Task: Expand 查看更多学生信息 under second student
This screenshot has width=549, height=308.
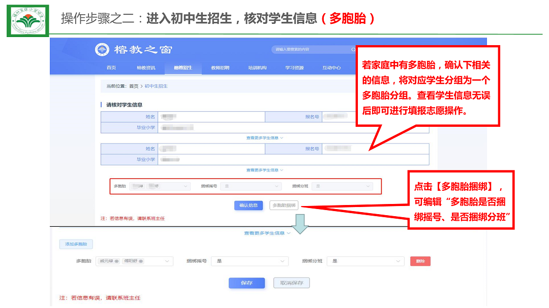Action: [x=264, y=170]
